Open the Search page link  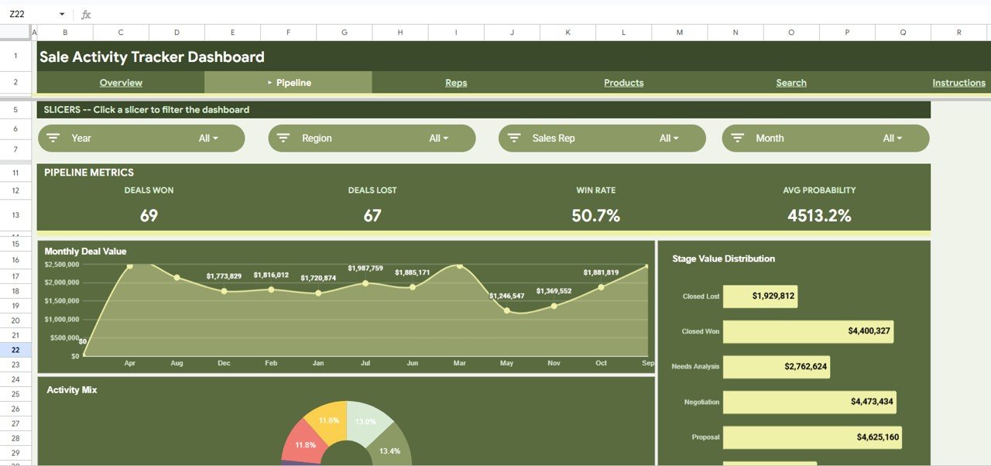point(790,82)
